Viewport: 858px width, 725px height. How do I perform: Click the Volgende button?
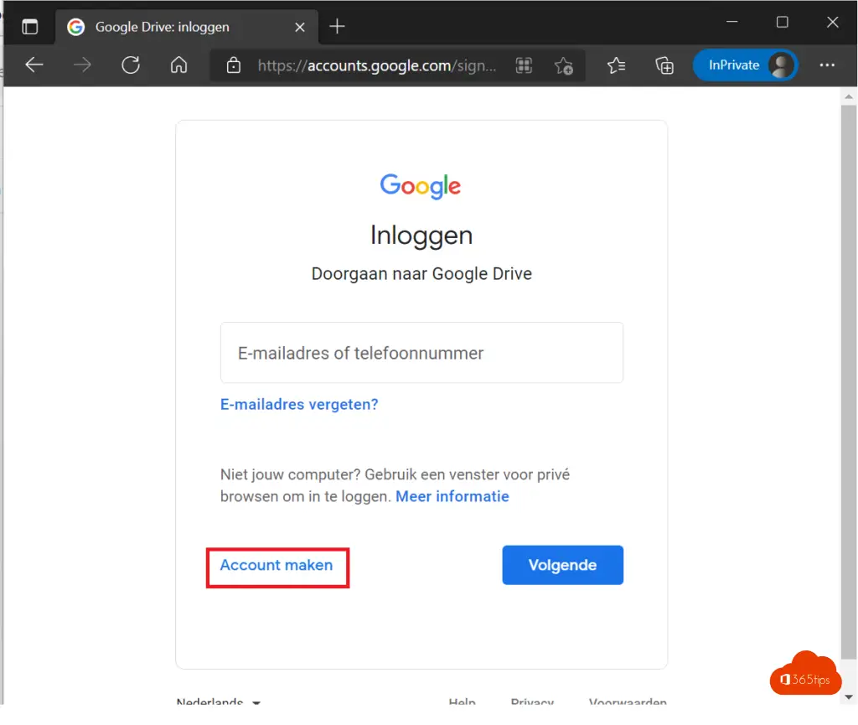click(562, 565)
